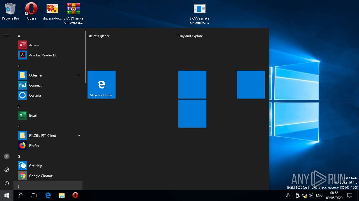The height and width of the screenshot is (201, 359).
Task: Click the Play and explore heading
Action: (190, 36)
